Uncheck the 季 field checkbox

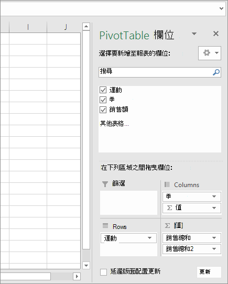(x=103, y=100)
